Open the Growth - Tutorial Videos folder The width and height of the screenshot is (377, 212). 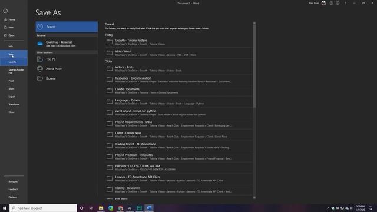[178, 42]
